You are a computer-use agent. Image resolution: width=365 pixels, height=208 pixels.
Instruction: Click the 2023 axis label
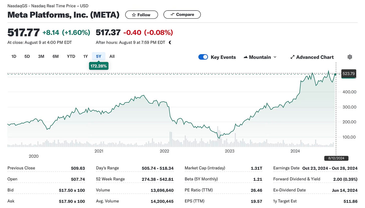click(230, 151)
